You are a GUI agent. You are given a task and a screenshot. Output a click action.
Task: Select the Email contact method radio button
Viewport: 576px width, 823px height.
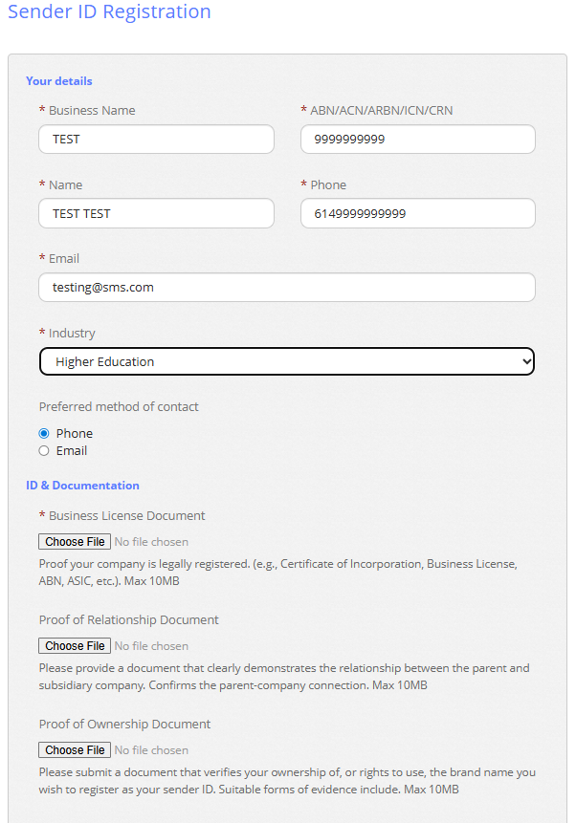click(44, 451)
